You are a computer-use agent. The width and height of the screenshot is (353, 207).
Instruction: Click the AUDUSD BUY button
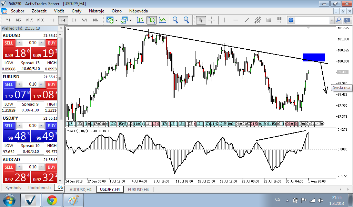tap(51, 43)
